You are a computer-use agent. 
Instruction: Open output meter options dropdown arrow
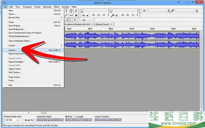(87, 16)
